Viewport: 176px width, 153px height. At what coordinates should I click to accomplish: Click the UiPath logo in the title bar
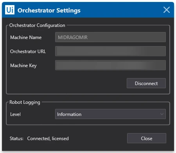10,10
